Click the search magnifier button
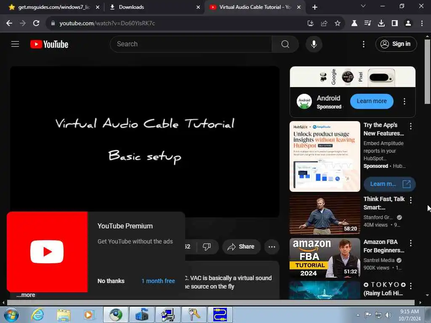431x323 pixels. pyautogui.click(x=285, y=44)
